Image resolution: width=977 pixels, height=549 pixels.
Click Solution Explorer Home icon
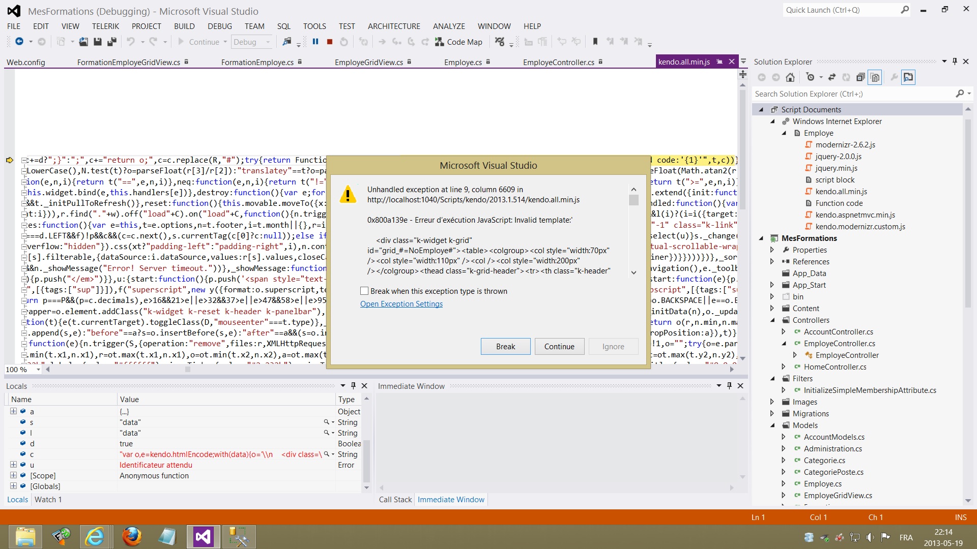(790, 77)
